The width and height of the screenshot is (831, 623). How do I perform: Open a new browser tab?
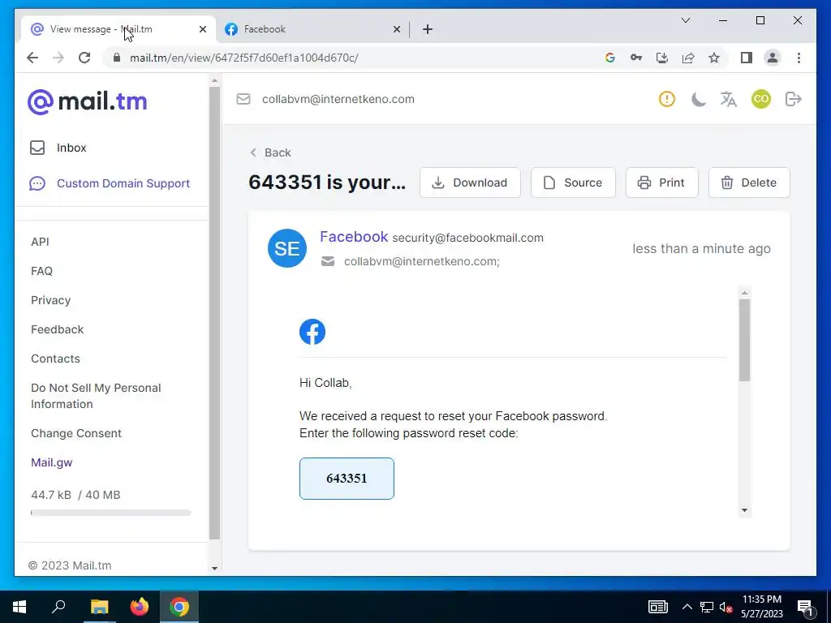[428, 30]
